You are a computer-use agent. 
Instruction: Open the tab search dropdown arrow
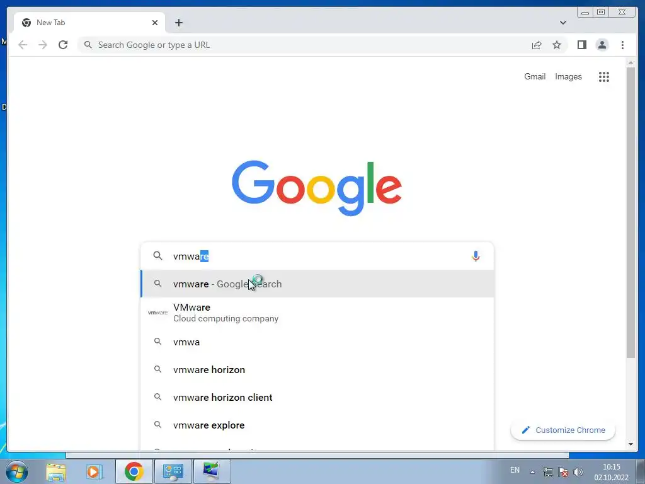pos(562,23)
